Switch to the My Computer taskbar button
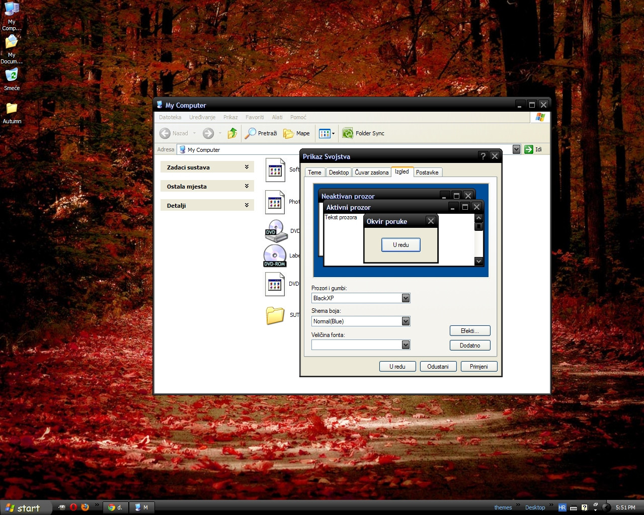Screen dimensions: 644x515 pyautogui.click(x=142, y=507)
